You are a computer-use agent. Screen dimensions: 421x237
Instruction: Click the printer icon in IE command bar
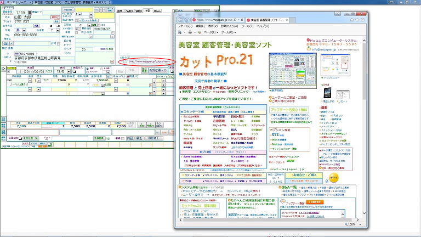tap(190, 32)
